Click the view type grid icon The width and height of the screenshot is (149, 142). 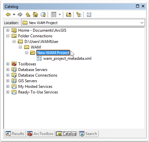(54, 15)
